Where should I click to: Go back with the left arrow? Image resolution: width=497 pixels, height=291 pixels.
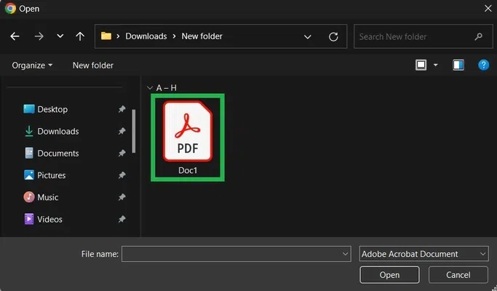click(x=15, y=36)
